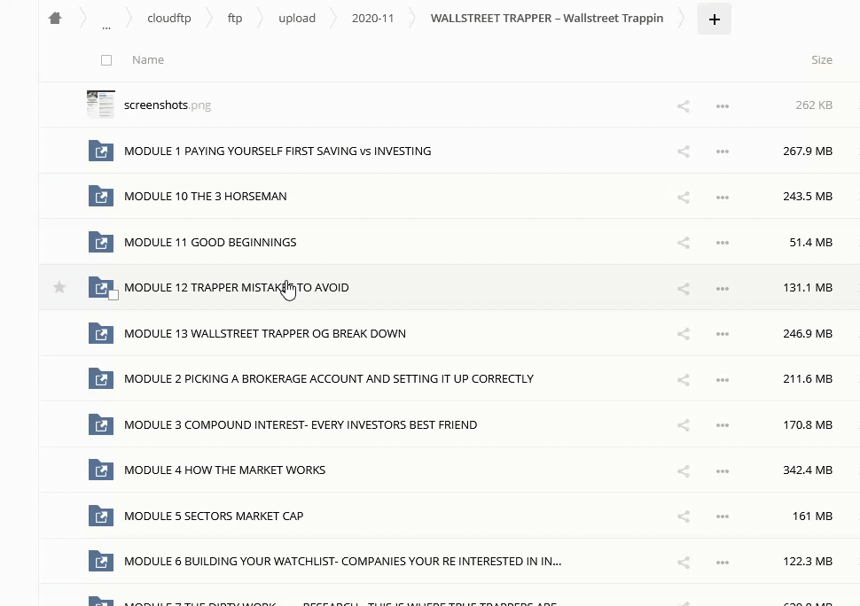Navigate to 2020-11 breadcrumb
The image size is (860, 606).
pyautogui.click(x=373, y=18)
